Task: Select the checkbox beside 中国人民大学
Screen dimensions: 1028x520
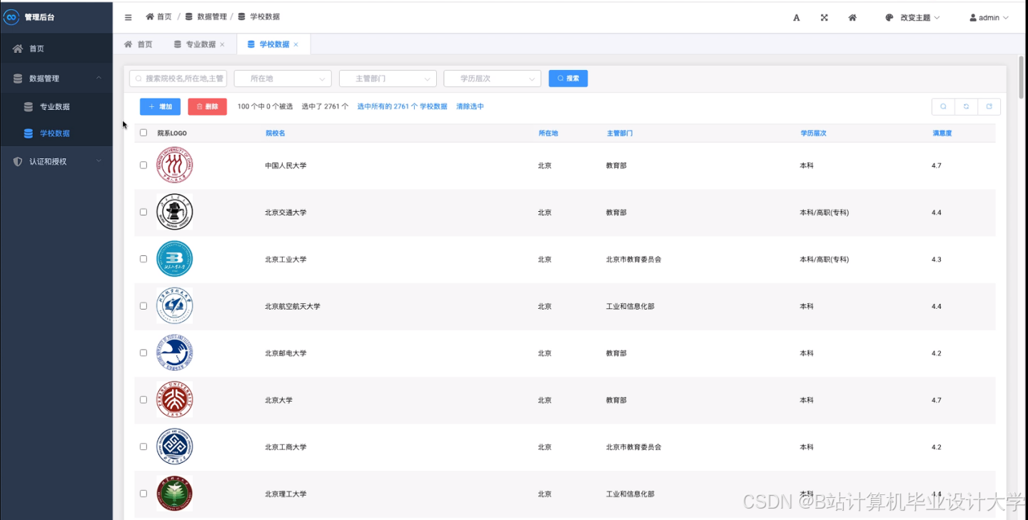Action: [143, 165]
